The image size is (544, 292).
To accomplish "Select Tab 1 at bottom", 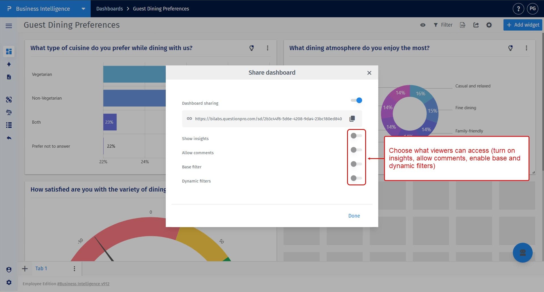I will tap(41, 268).
